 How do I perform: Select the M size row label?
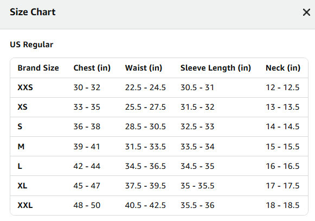(x=21, y=147)
